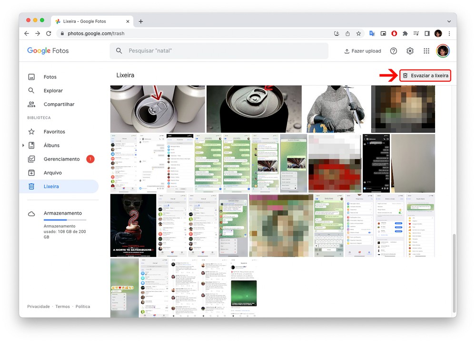Open Favoritos star item
The image size is (476, 343).
(54, 132)
